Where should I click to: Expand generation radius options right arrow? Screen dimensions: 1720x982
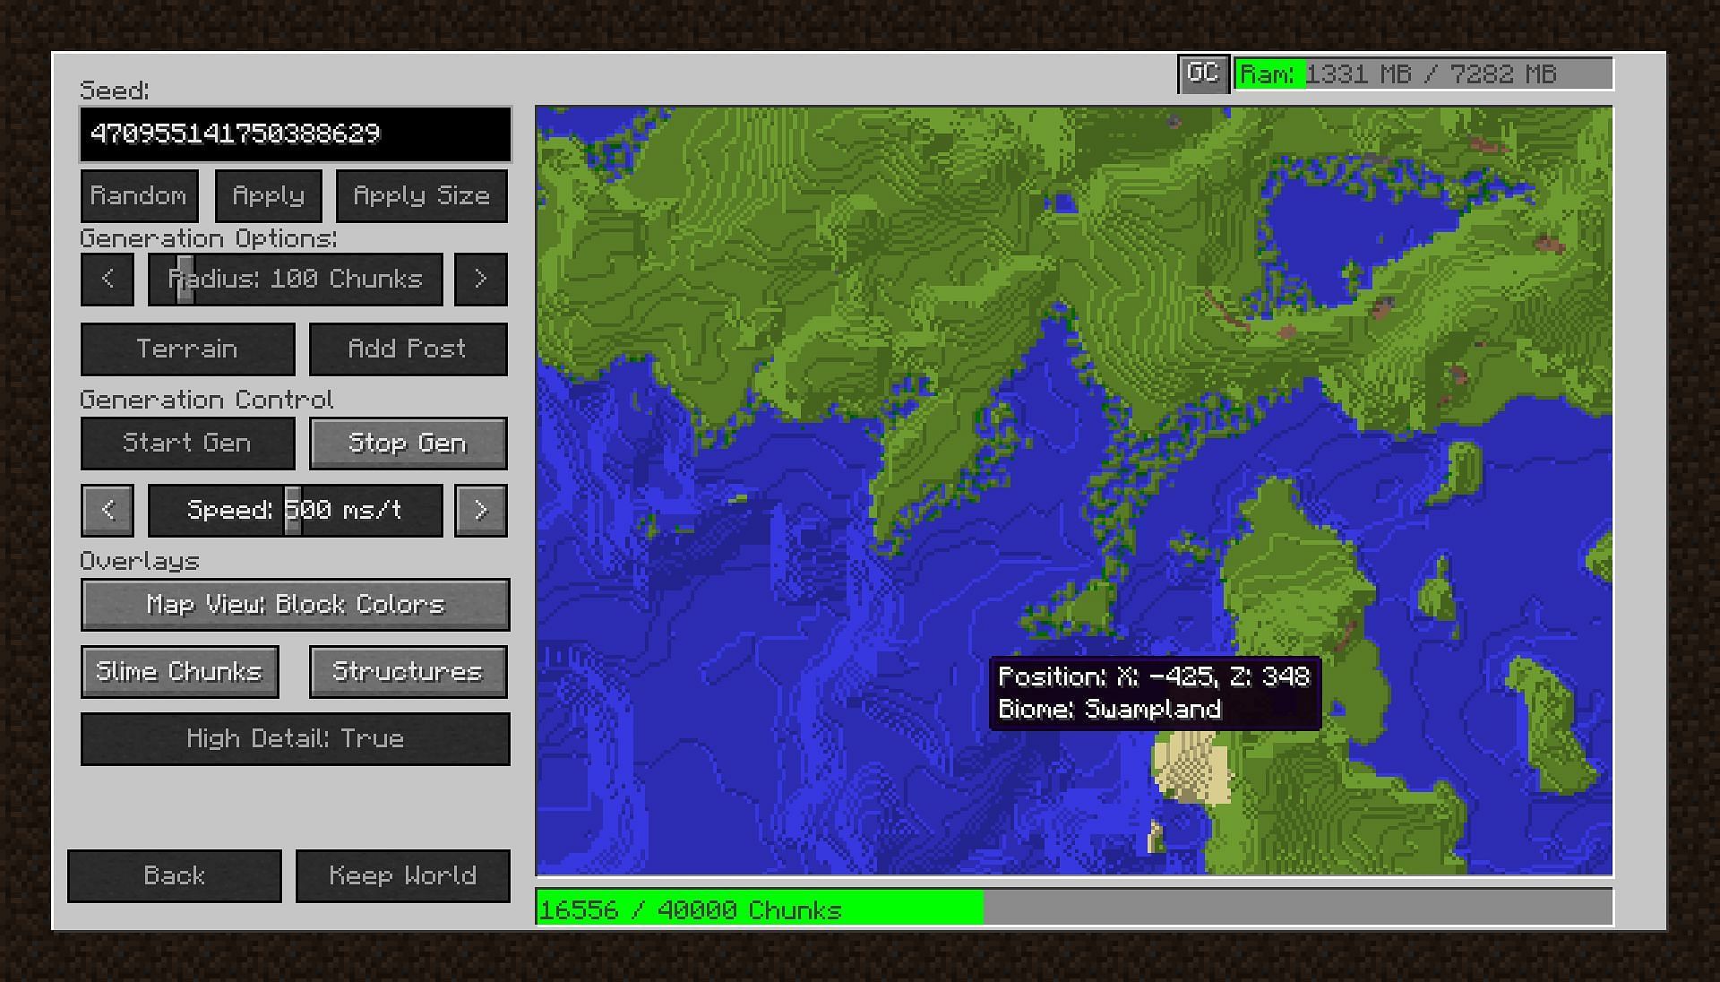(x=481, y=280)
